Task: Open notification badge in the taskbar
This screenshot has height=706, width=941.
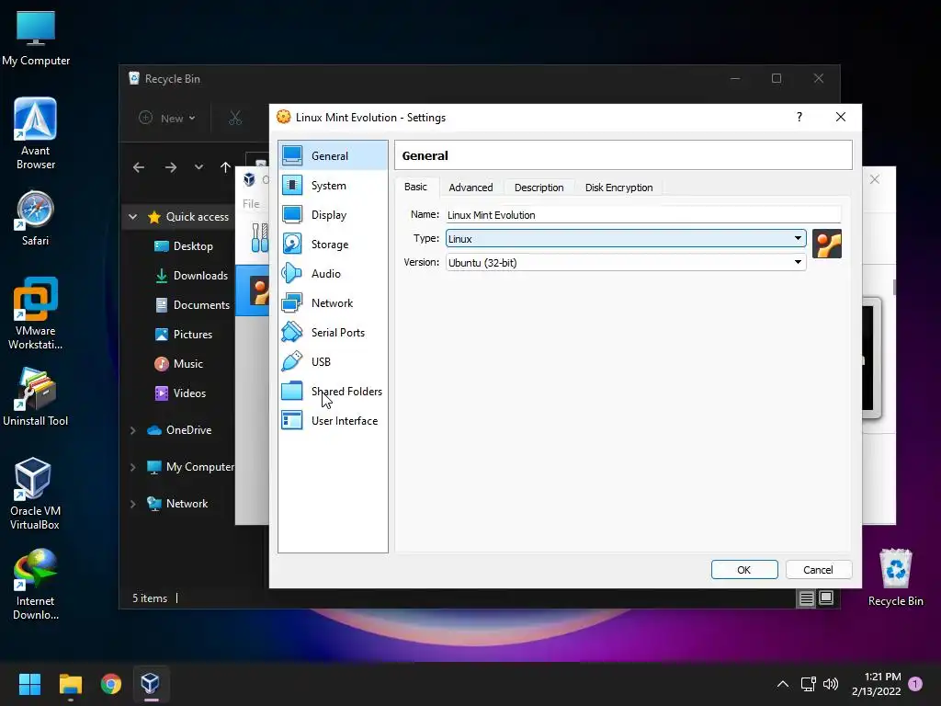Action: pos(915,684)
